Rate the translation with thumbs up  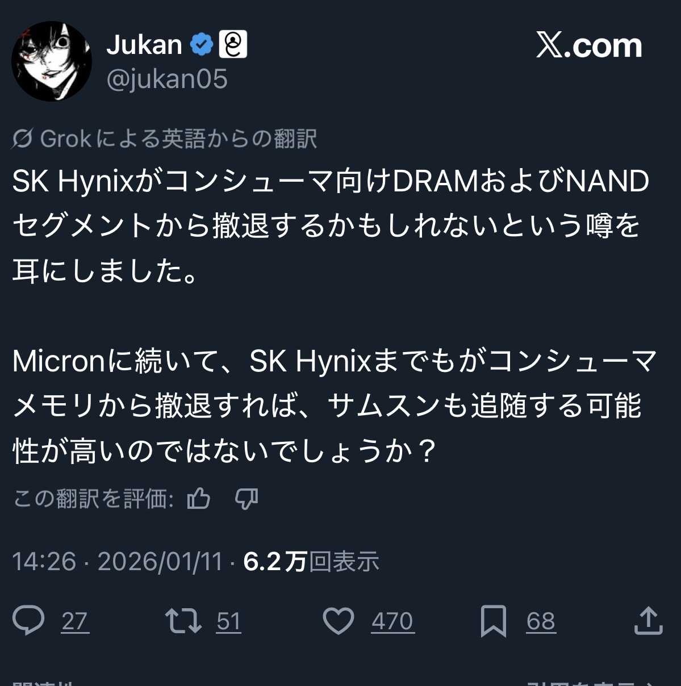click(199, 499)
